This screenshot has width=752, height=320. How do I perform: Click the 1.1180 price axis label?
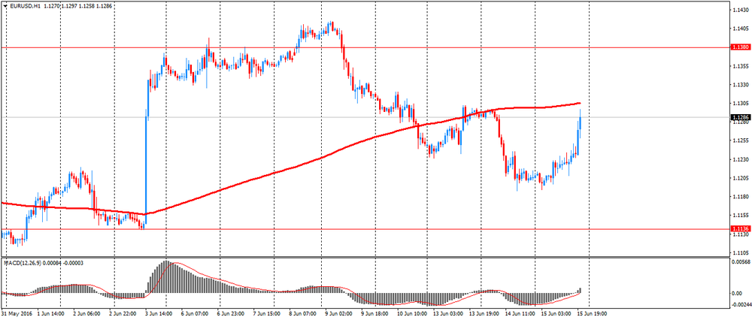(x=739, y=196)
